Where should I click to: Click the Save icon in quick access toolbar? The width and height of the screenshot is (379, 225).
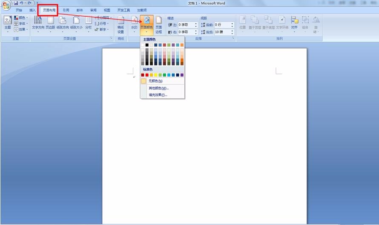(16, 3)
